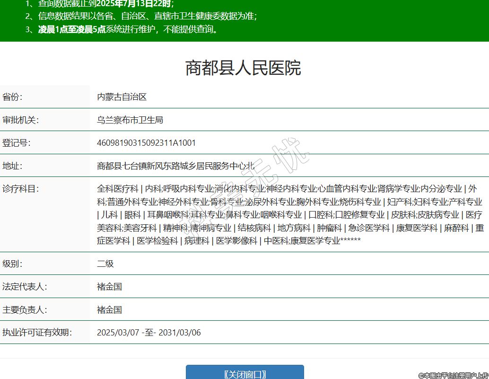Click 褚金国 in the 法定代表人 row

tap(109, 287)
